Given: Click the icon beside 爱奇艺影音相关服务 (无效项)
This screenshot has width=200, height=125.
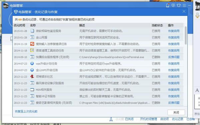Looking at the screenshot, I should pos(32,103).
